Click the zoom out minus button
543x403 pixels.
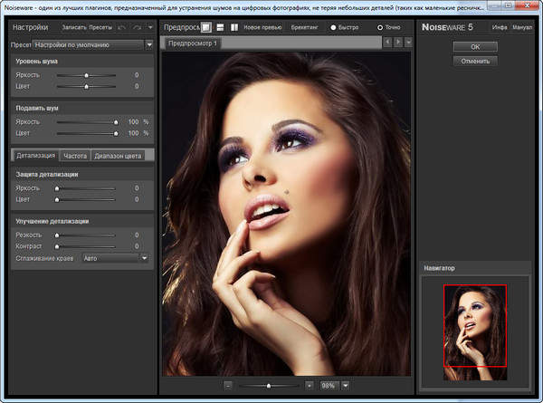click(x=228, y=385)
